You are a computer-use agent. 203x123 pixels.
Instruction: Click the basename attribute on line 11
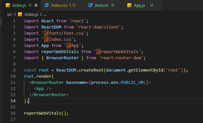(x=76, y=83)
